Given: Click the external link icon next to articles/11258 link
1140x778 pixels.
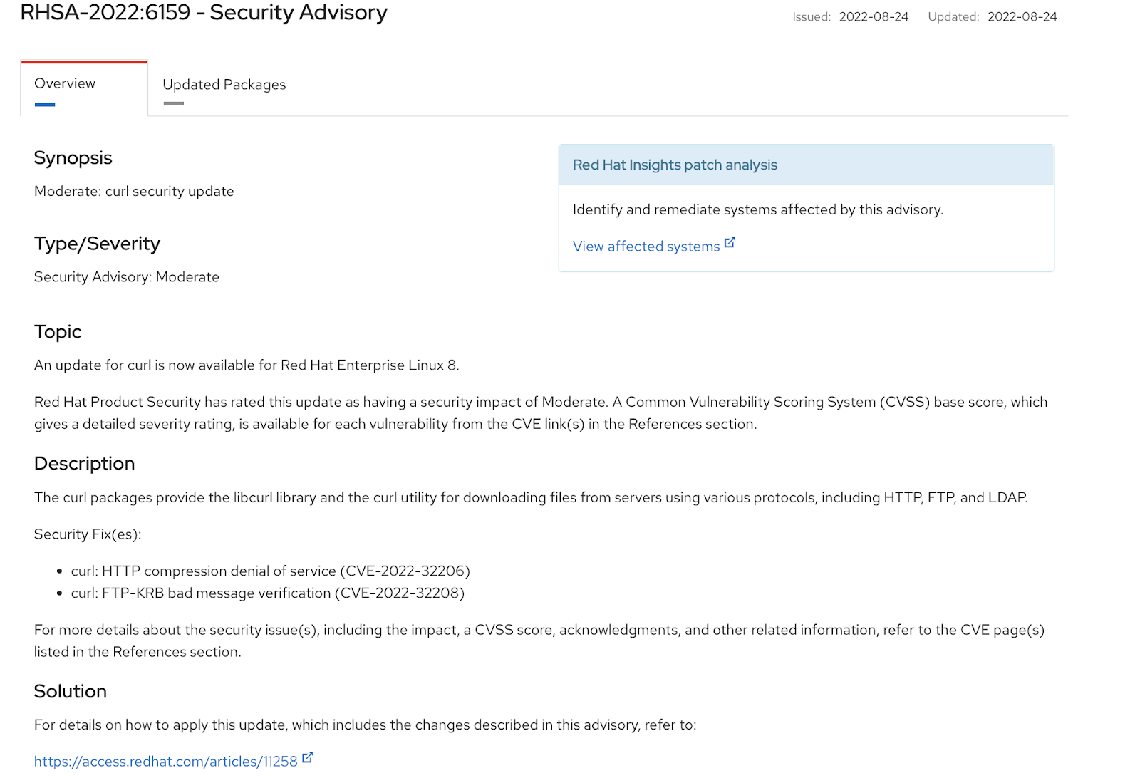Looking at the screenshot, I should [307, 757].
